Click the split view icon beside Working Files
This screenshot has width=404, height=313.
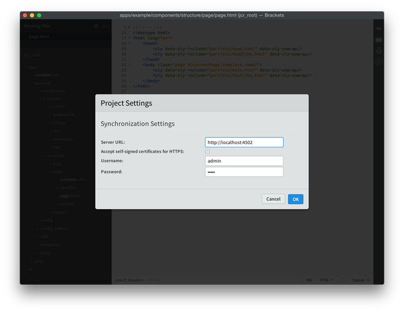click(x=106, y=26)
